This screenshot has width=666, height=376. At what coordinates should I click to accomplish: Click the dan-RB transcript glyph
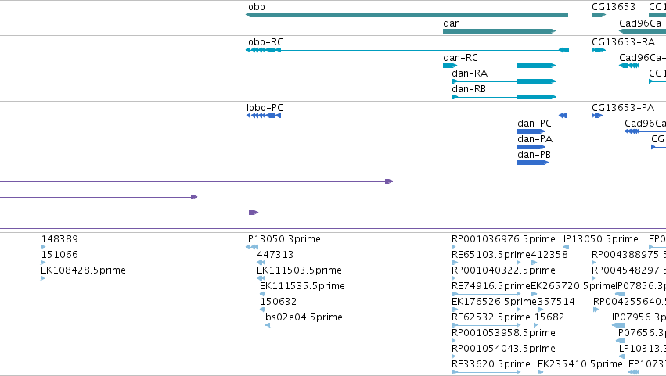click(503, 97)
